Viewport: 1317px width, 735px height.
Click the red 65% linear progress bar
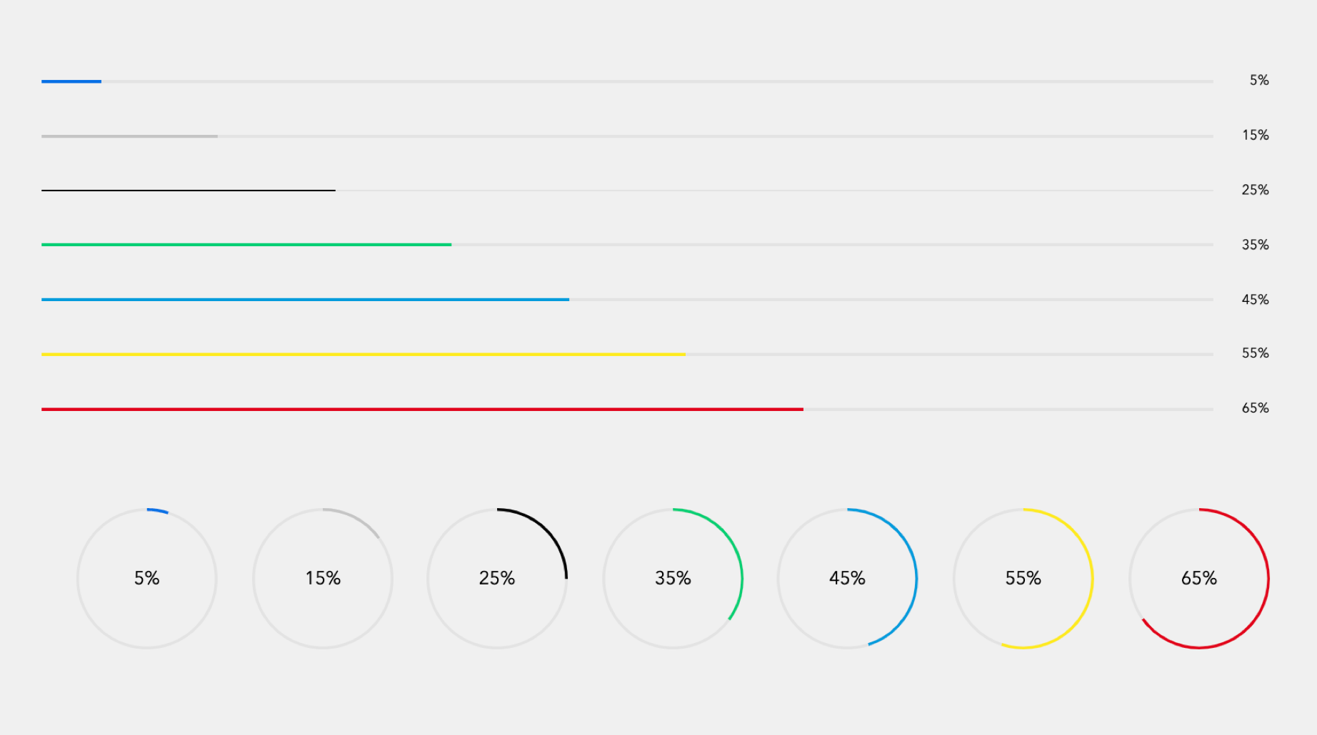tap(627, 409)
